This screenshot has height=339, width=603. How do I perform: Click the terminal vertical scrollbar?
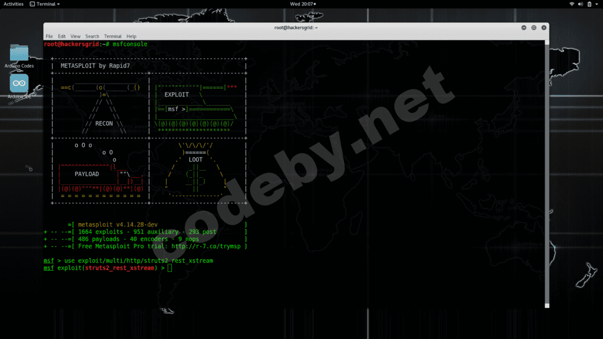coord(547,174)
